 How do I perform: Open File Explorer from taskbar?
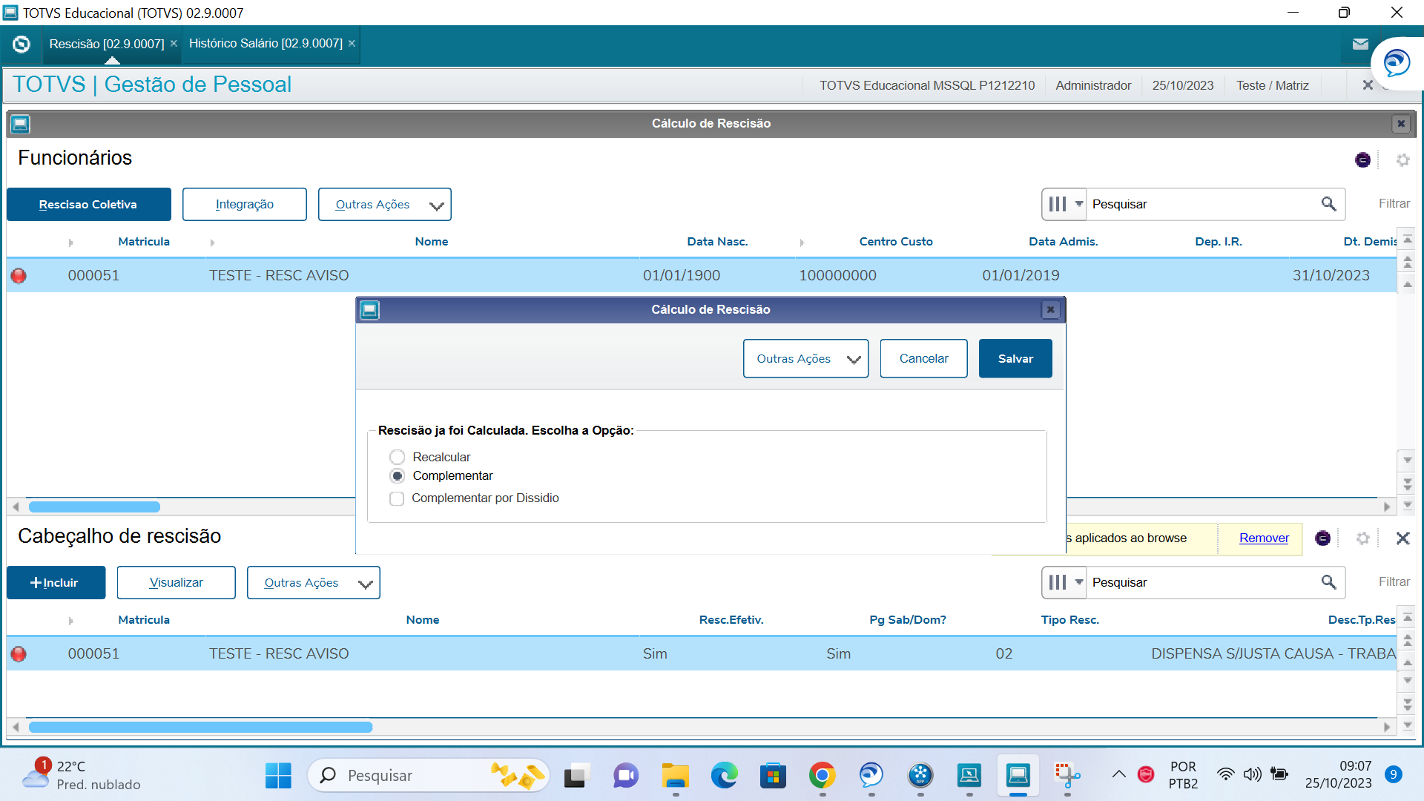coord(675,776)
